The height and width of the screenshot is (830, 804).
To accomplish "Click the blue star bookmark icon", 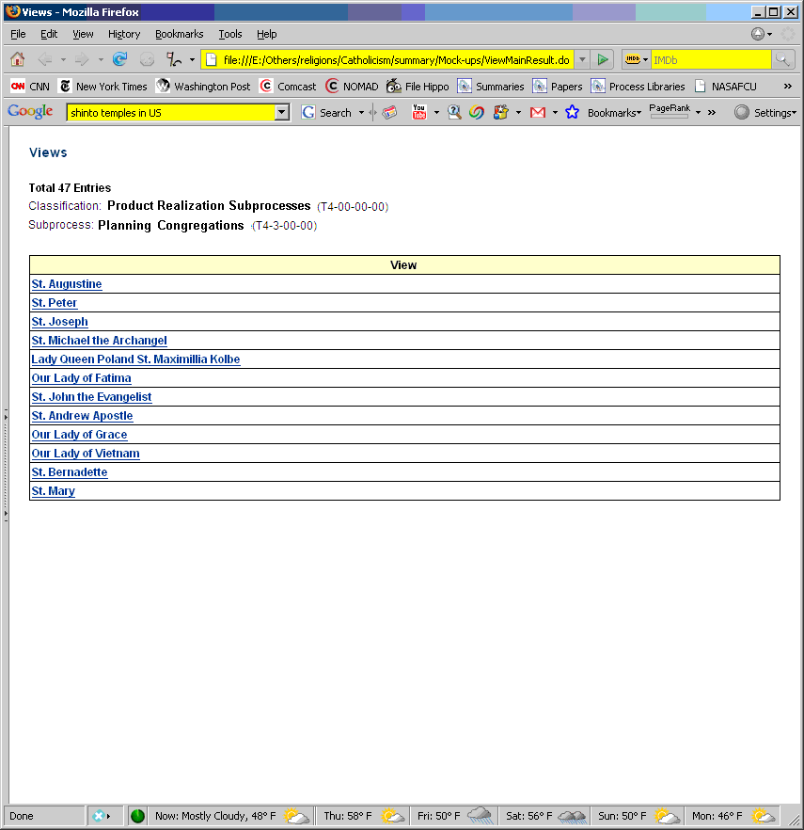I will [572, 112].
